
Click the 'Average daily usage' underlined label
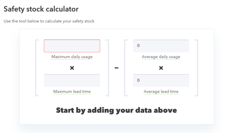click(x=161, y=57)
